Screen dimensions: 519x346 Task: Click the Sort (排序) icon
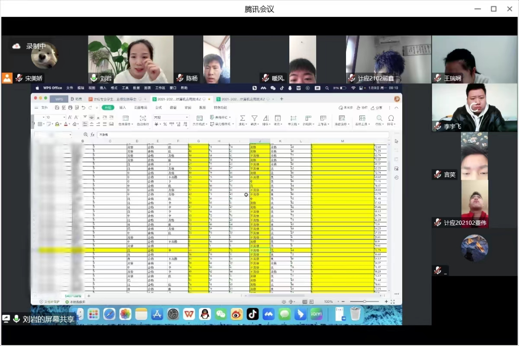(x=266, y=118)
